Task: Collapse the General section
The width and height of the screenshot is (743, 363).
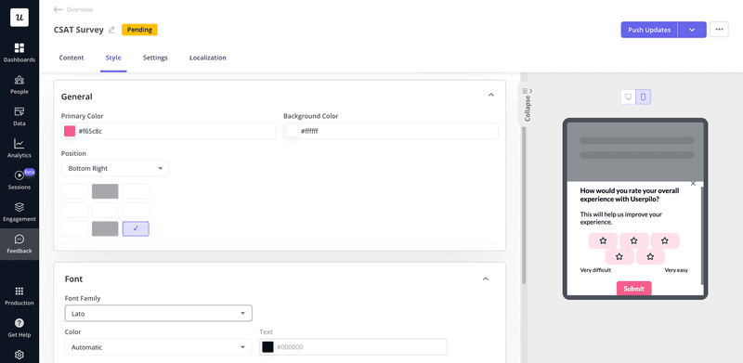Action: point(491,95)
